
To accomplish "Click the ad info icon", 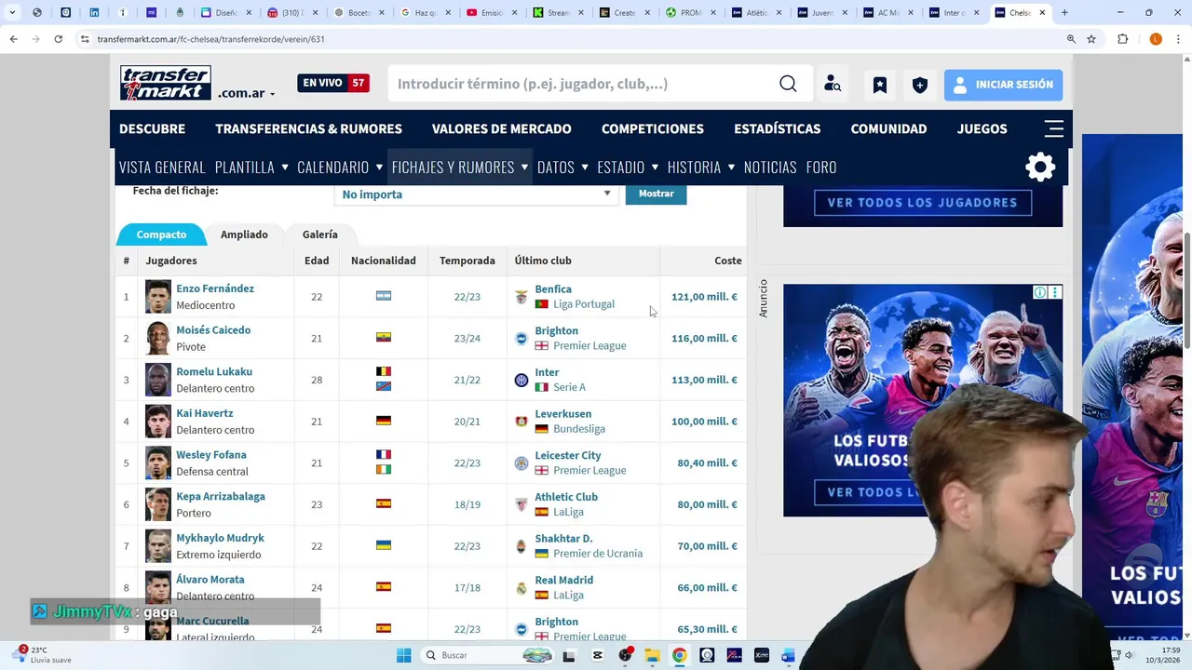I will tap(1040, 292).
